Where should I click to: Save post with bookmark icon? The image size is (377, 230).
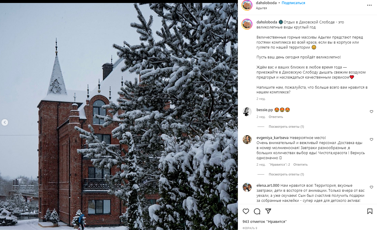click(x=370, y=211)
